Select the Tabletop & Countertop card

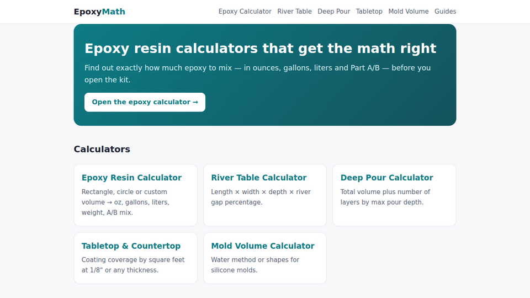point(136,258)
